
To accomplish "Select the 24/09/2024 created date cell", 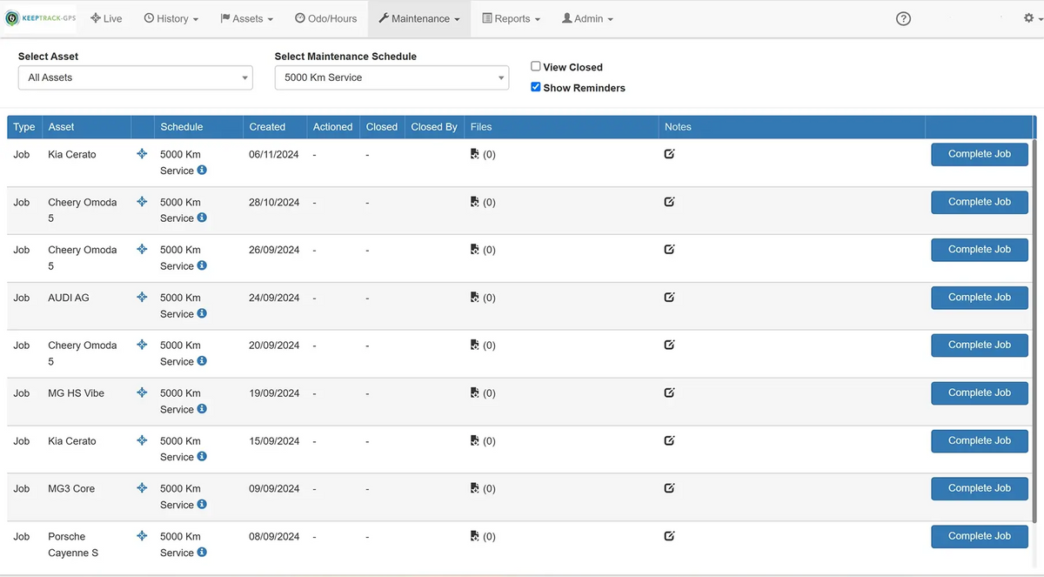I will pyautogui.click(x=274, y=298).
